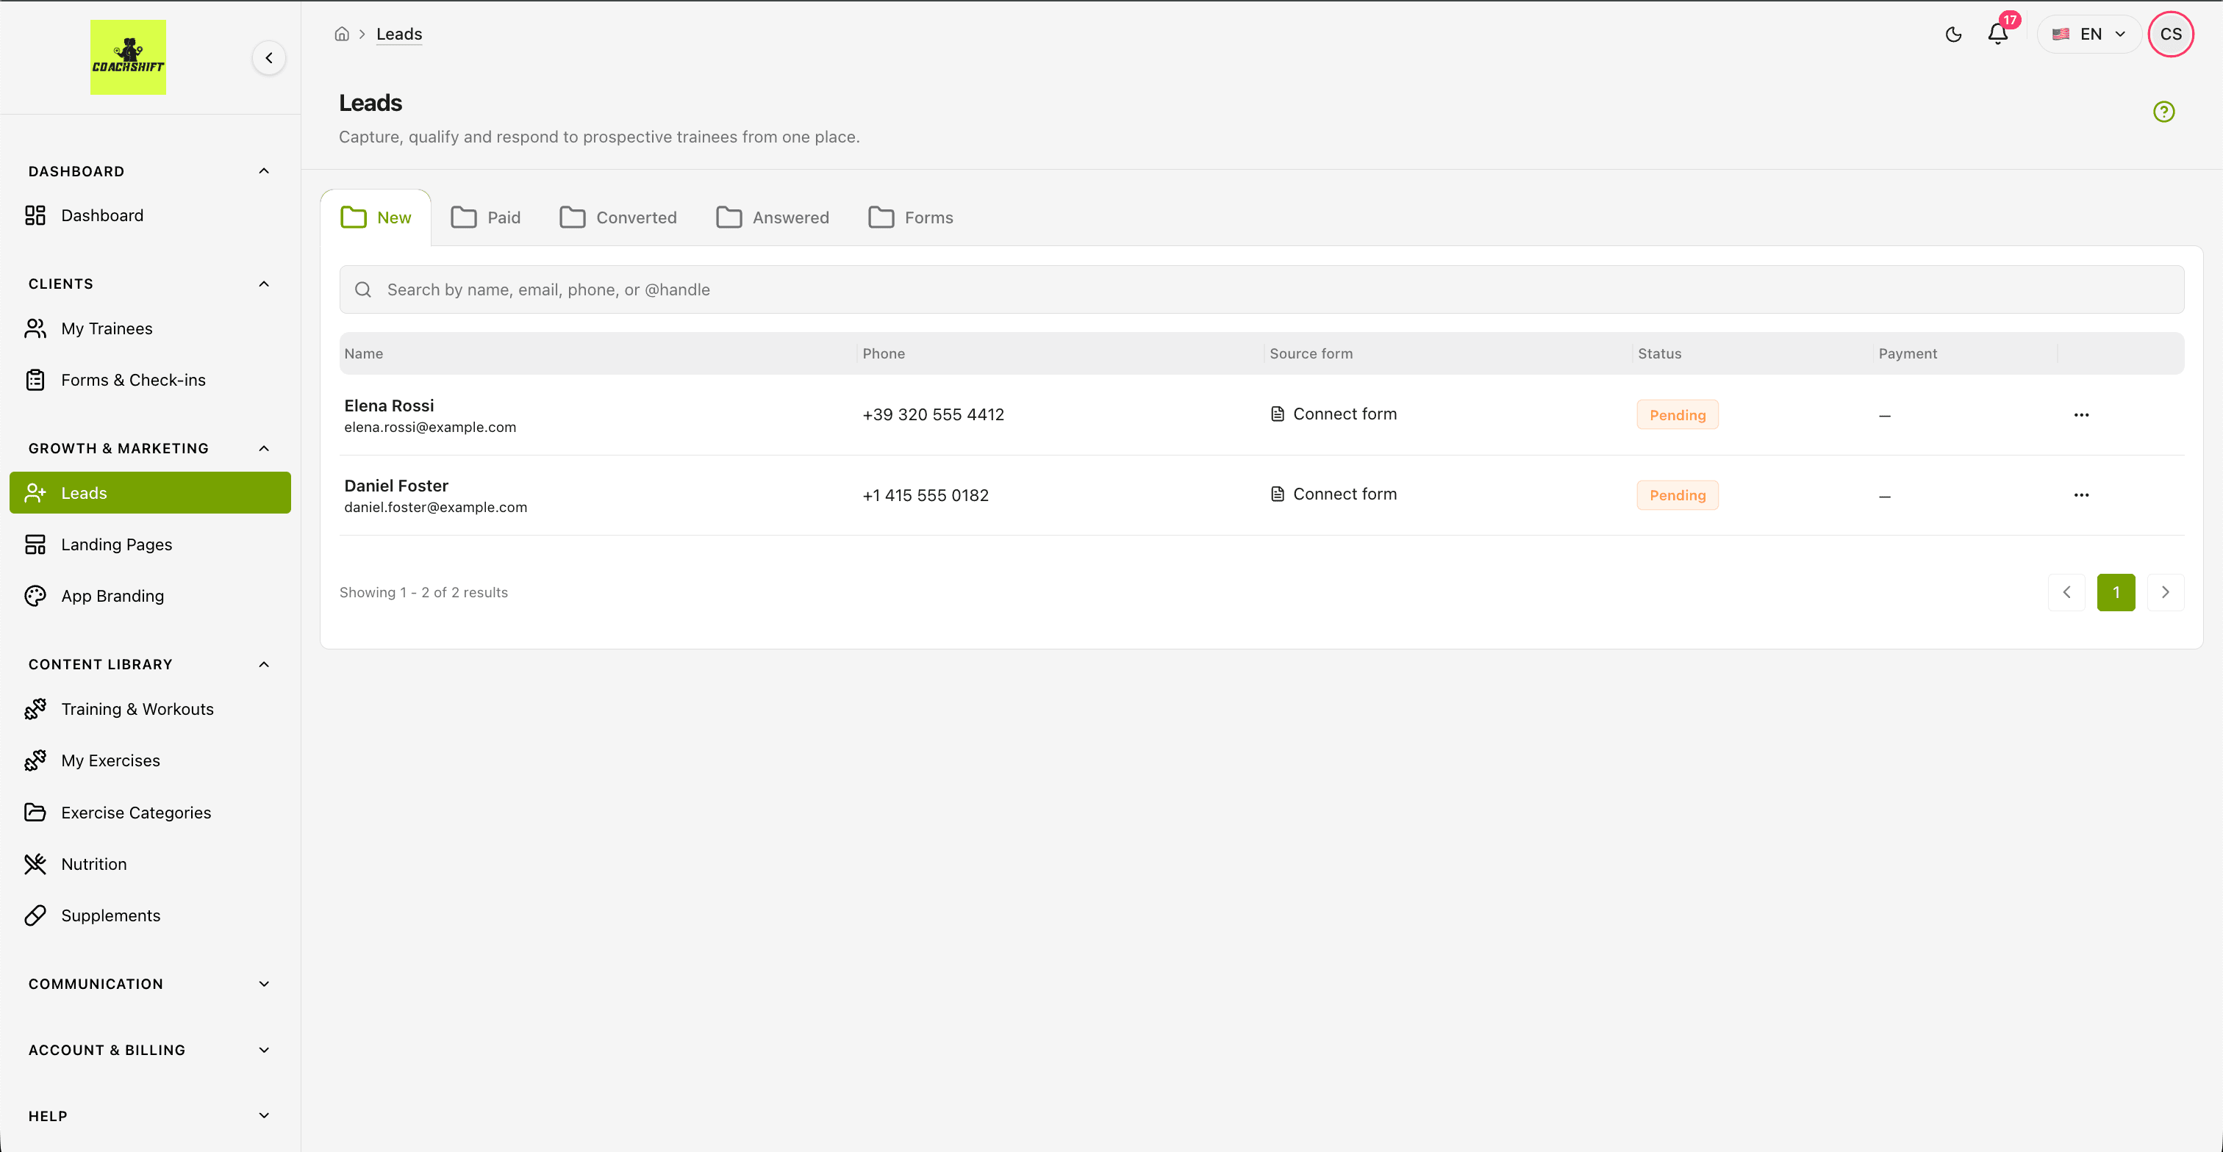The width and height of the screenshot is (2223, 1152).
Task: Collapse the DASHBOARD section
Action: (264, 170)
